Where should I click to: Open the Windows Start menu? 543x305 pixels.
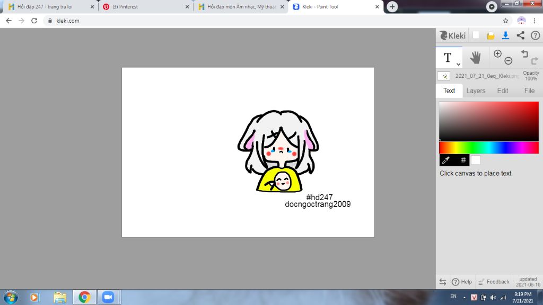11,298
